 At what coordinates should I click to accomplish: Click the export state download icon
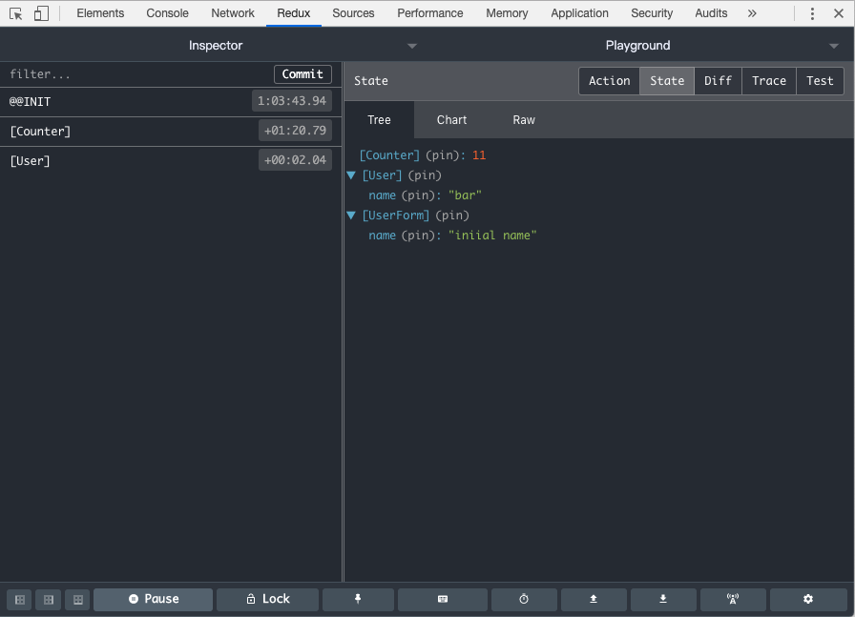pyautogui.click(x=663, y=599)
